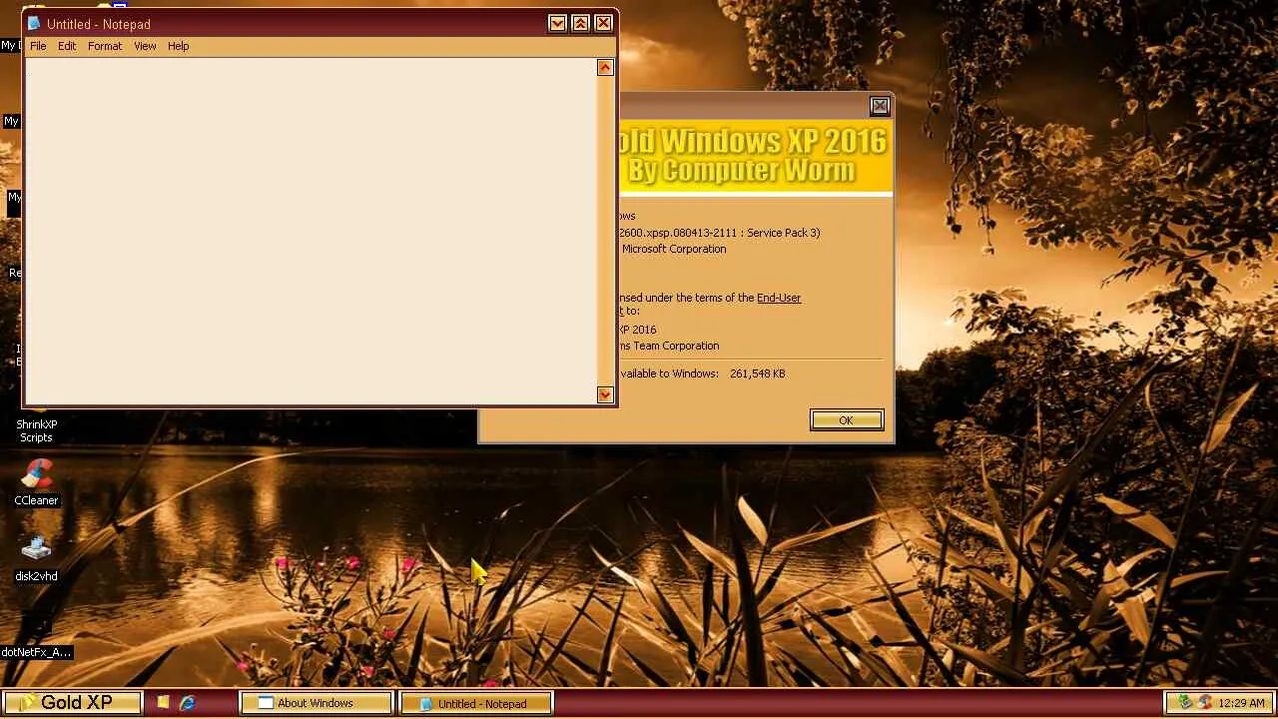Switch to About Windows taskbar button
This screenshot has height=719, width=1278.
pyautogui.click(x=317, y=703)
